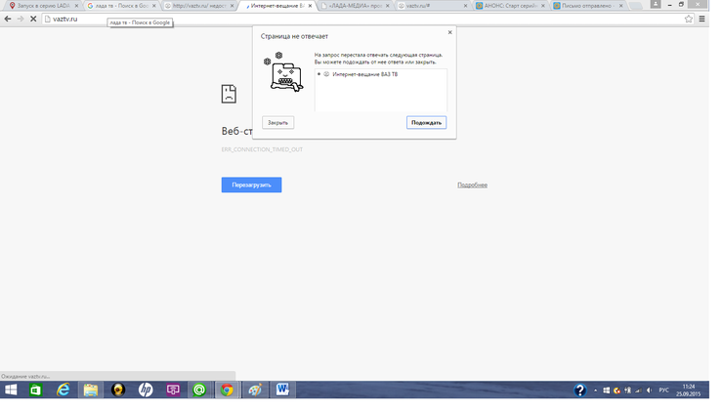Click the ERR_CONNECTION_TIMED_OUT error text
The width and height of the screenshot is (723, 411).
[262, 149]
